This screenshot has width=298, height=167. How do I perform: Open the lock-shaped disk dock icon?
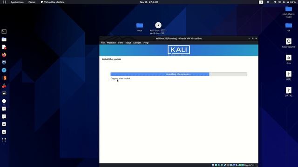[4, 124]
